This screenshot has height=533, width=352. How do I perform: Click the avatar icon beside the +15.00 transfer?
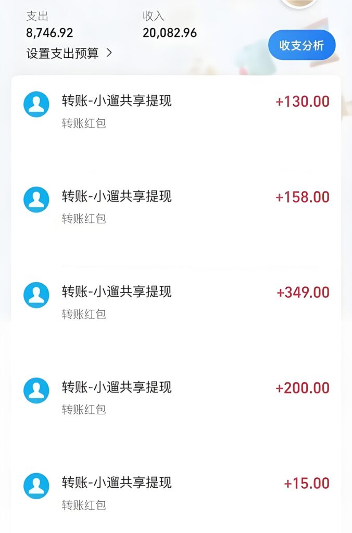(x=36, y=486)
